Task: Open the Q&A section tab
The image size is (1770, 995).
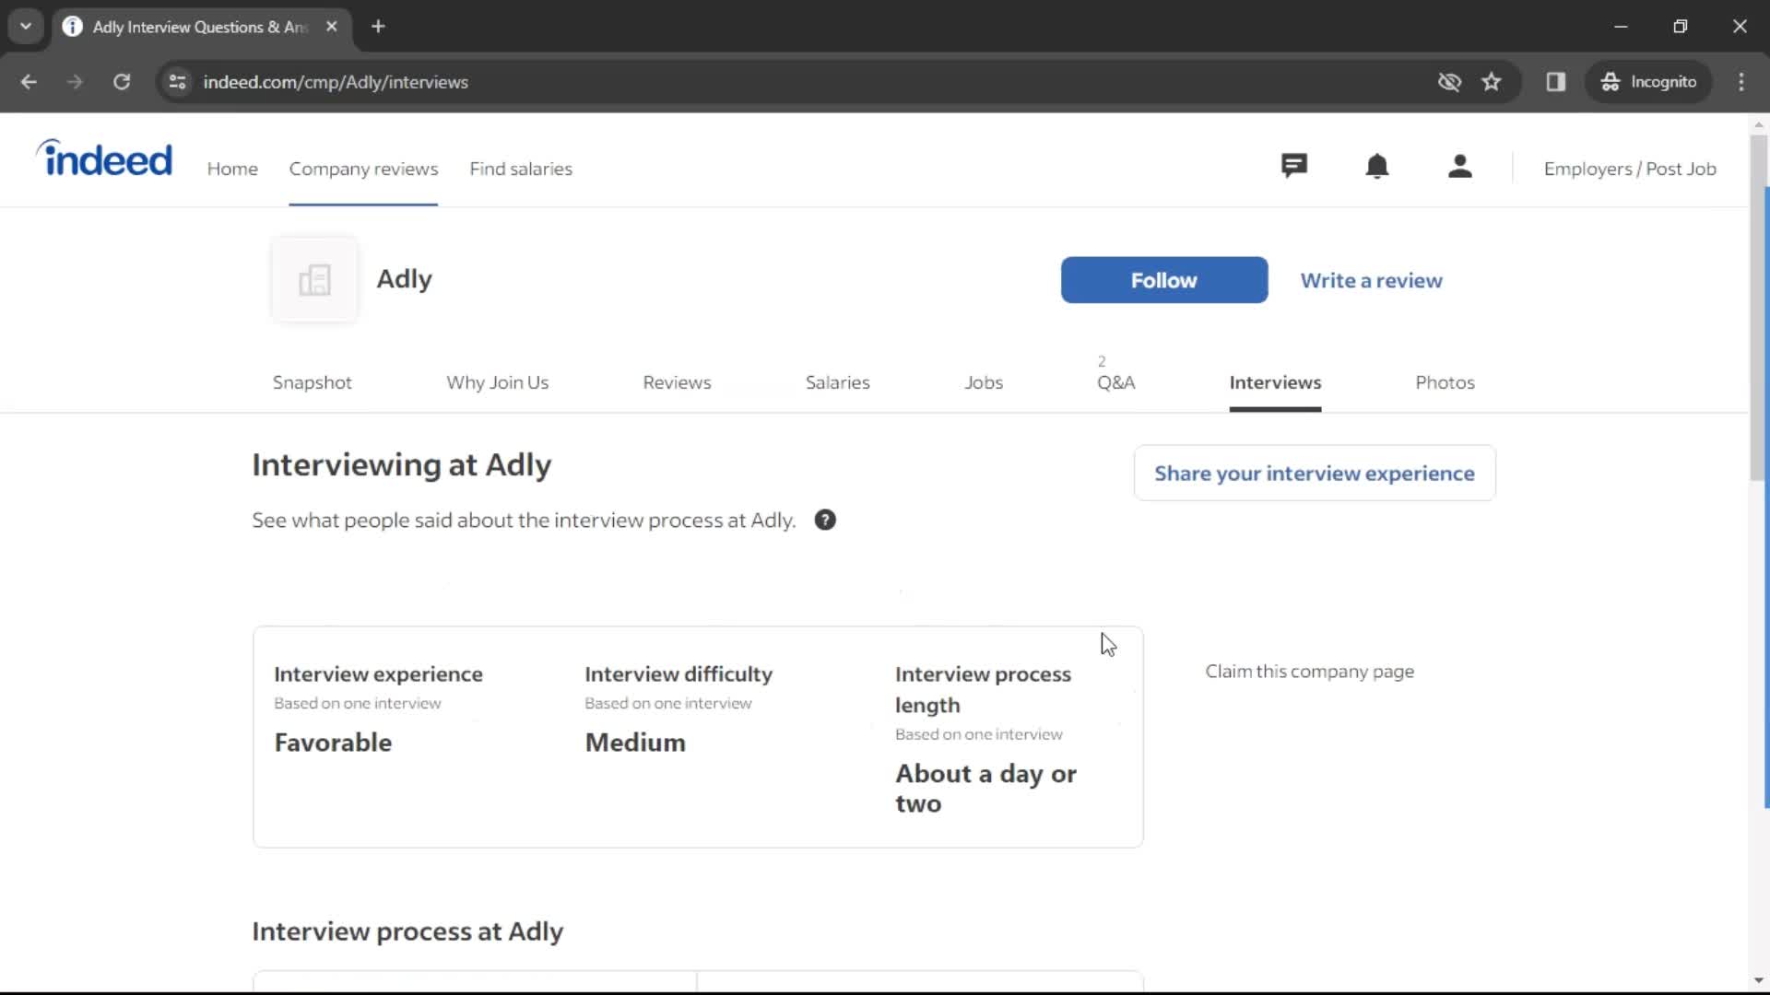Action: (1116, 381)
